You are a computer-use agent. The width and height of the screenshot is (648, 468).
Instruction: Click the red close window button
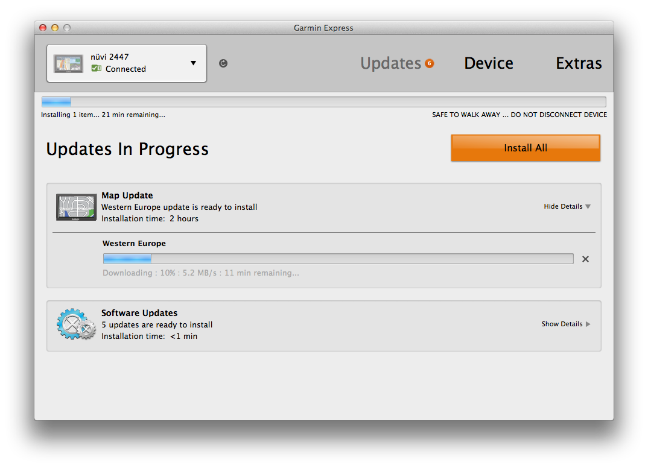tap(43, 28)
